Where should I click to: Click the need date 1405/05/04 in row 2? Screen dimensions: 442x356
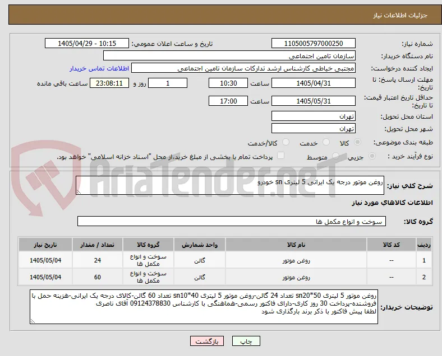click(45, 277)
